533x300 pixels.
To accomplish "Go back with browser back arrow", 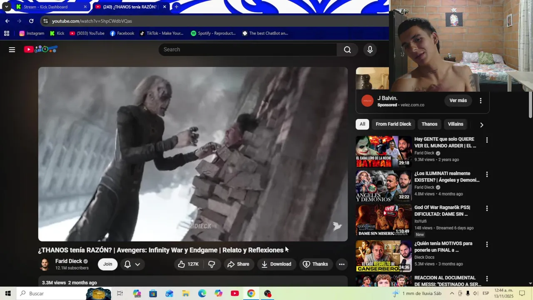I will click(x=7, y=21).
